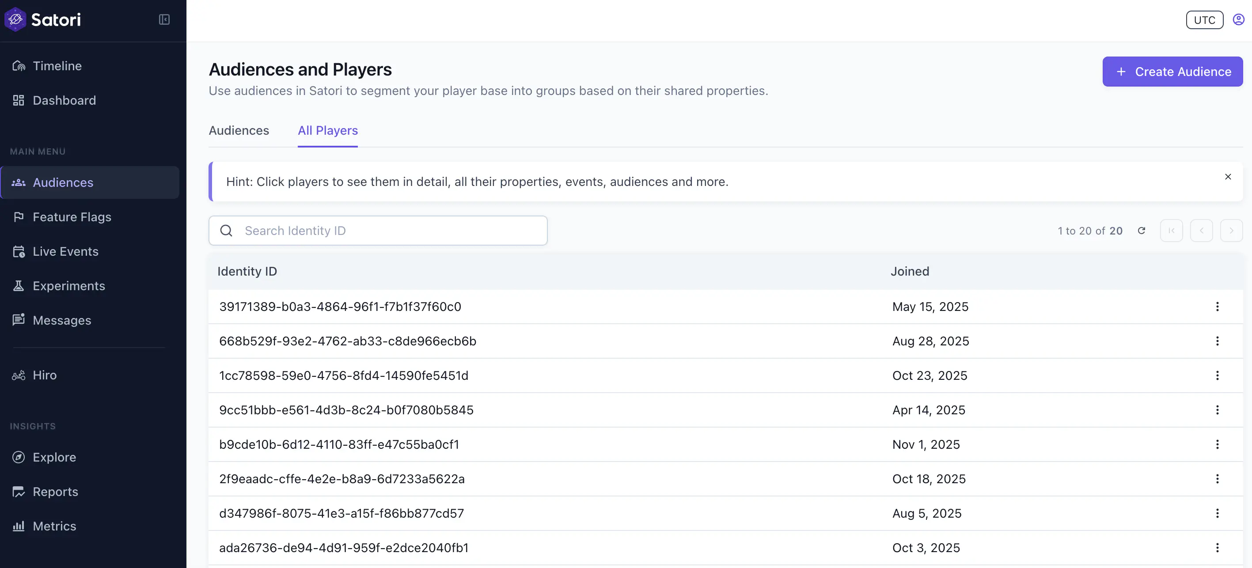This screenshot has width=1252, height=568.
Task: Open the Experiments flask icon
Action: [x=19, y=286]
